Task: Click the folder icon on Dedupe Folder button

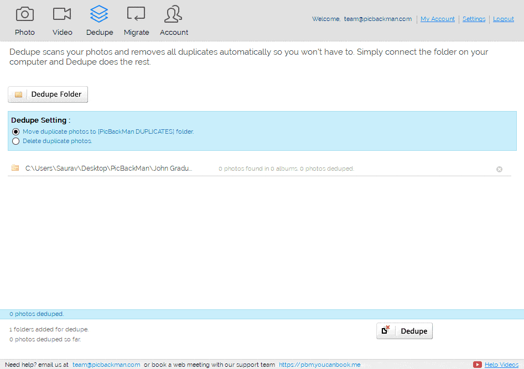Action: point(17,94)
